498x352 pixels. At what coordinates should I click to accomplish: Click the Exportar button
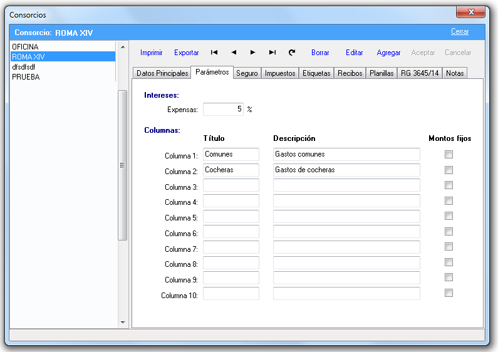(187, 53)
